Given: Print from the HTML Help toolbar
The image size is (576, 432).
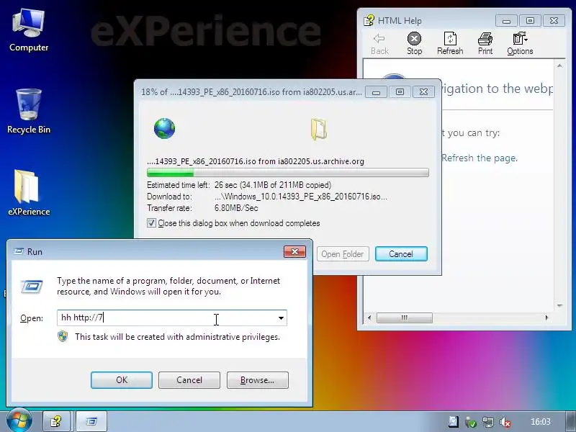Looking at the screenshot, I should point(485,44).
